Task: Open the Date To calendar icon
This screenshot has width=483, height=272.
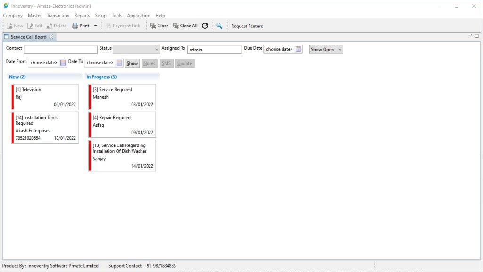Action: (x=119, y=63)
